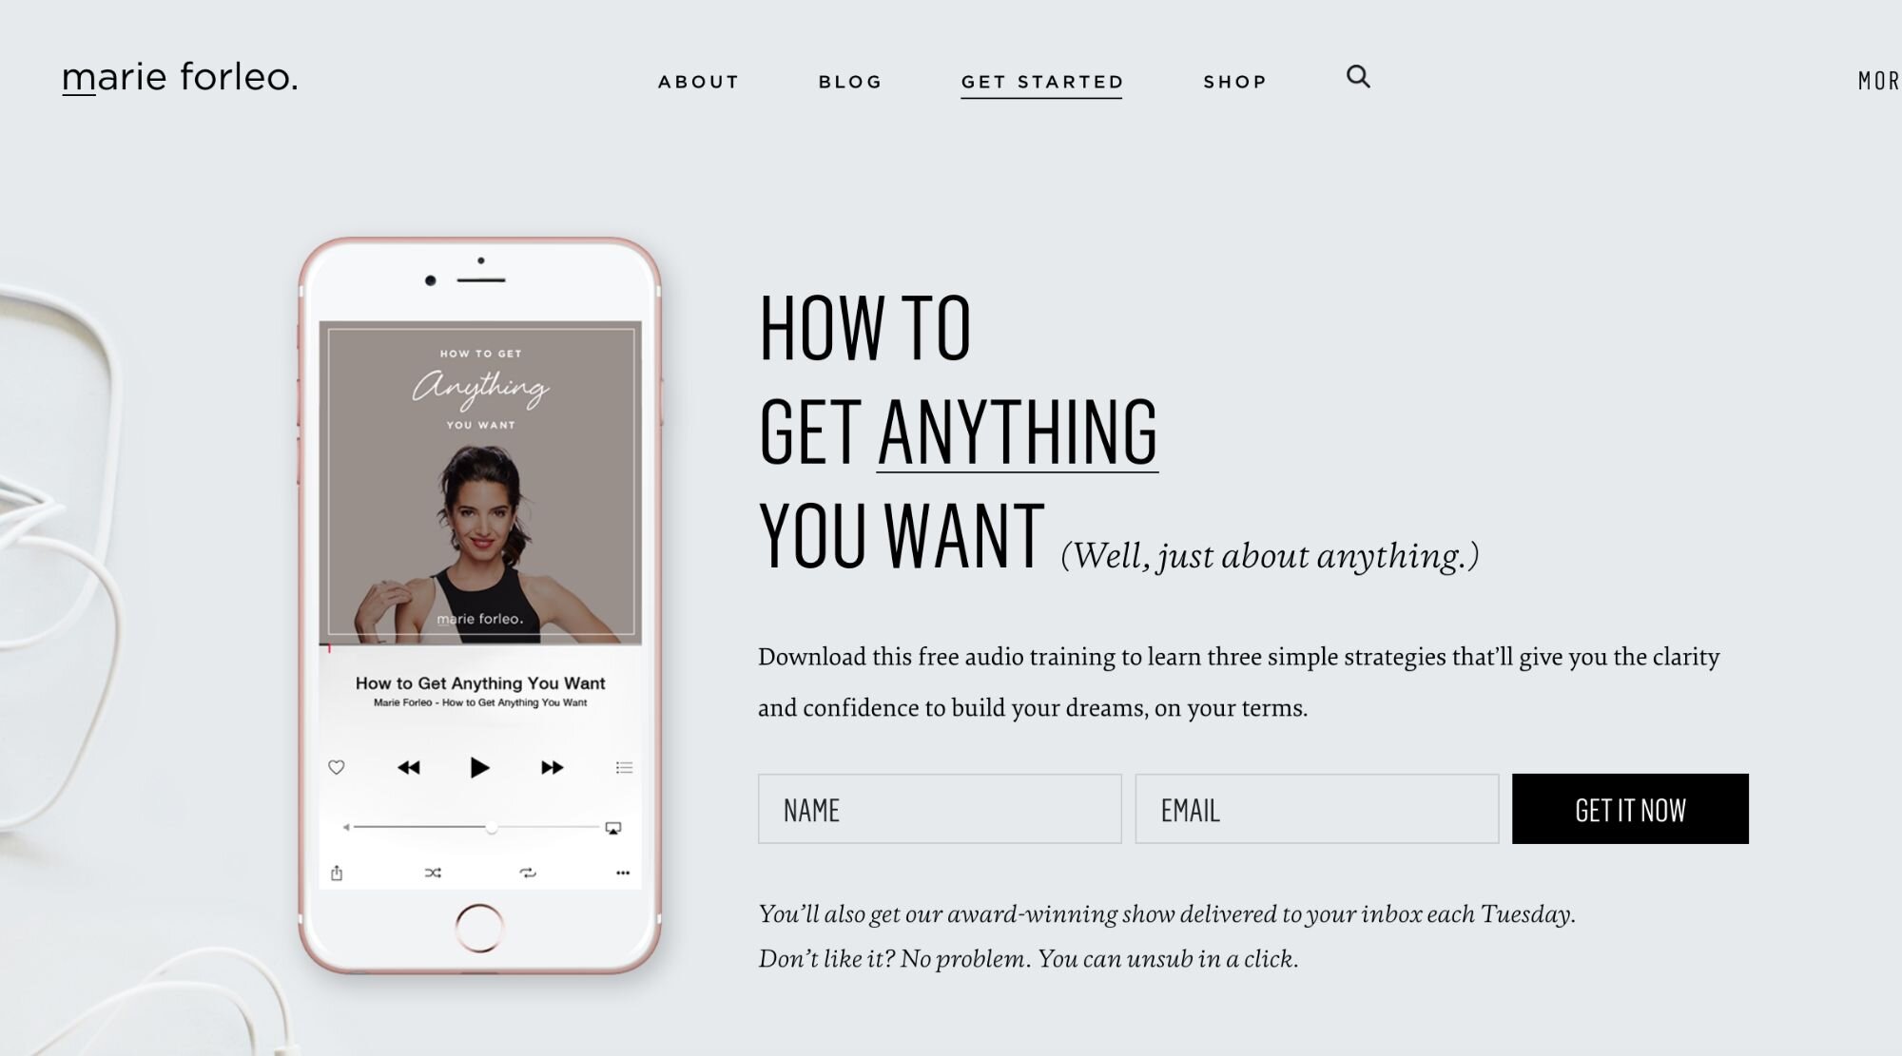The width and height of the screenshot is (1902, 1056).
Task: Click the ABOUT menu item
Action: click(699, 81)
